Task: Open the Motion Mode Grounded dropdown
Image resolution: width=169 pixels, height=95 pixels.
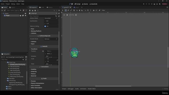Action: pyautogui.click(x=51, y=18)
